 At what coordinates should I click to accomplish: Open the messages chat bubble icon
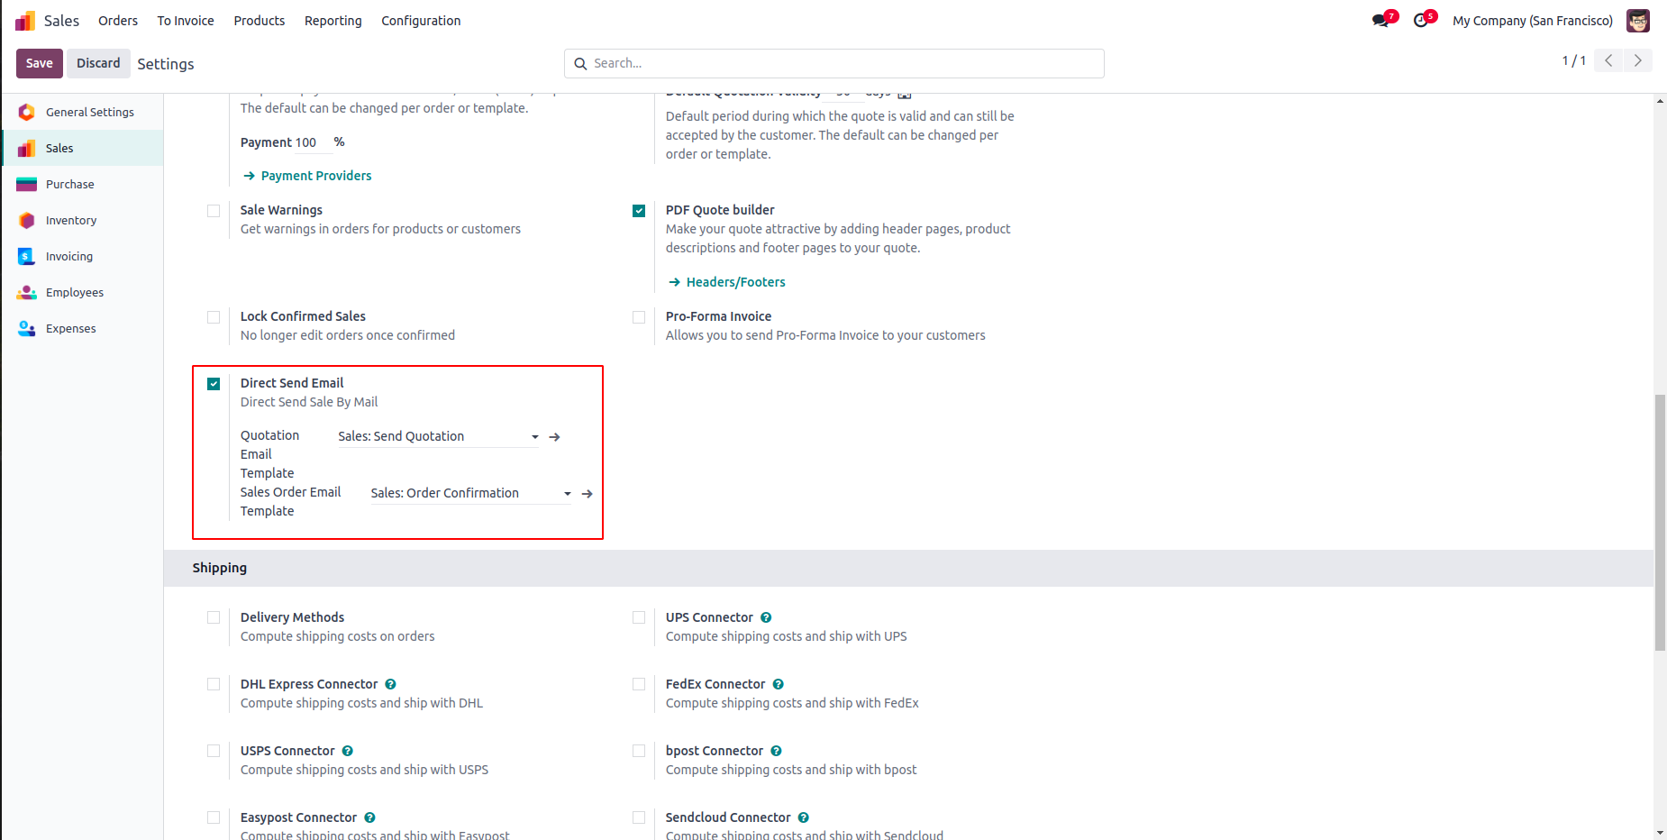(1380, 21)
